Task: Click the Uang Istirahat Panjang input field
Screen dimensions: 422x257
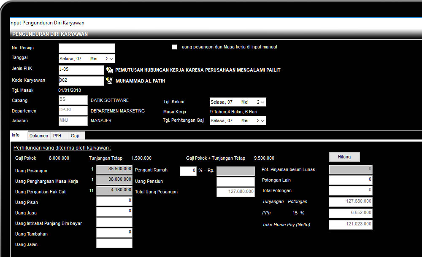Action: pos(114,222)
